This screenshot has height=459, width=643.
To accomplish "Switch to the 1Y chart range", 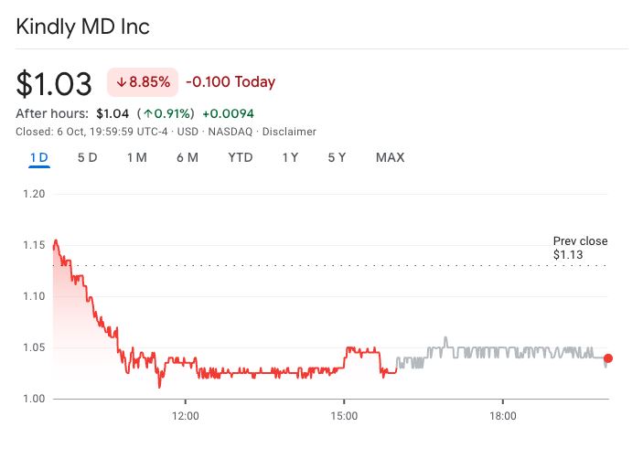I will [290, 157].
